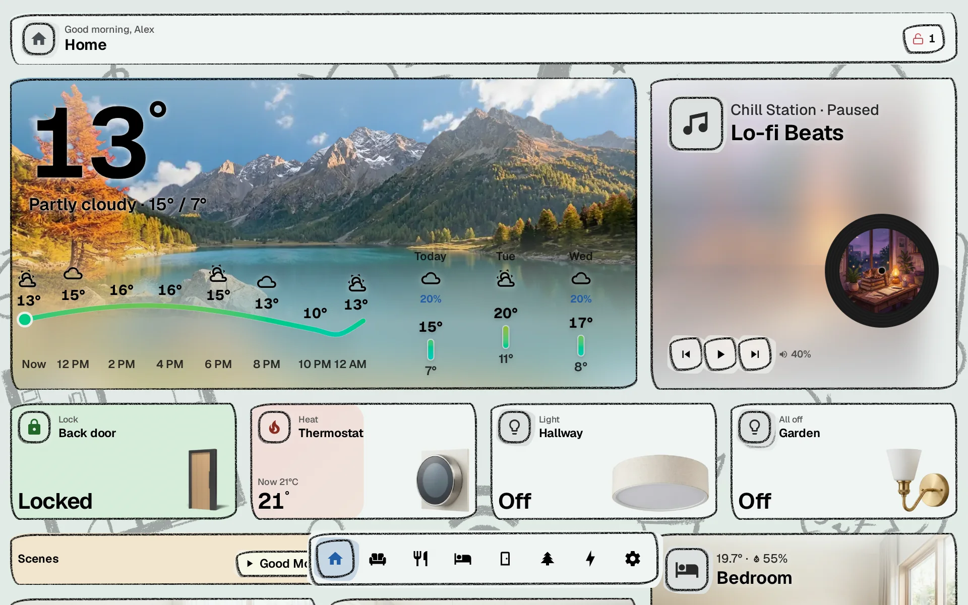Click the Today temperature range bar
This screenshot has height=605, width=968.
[431, 349]
